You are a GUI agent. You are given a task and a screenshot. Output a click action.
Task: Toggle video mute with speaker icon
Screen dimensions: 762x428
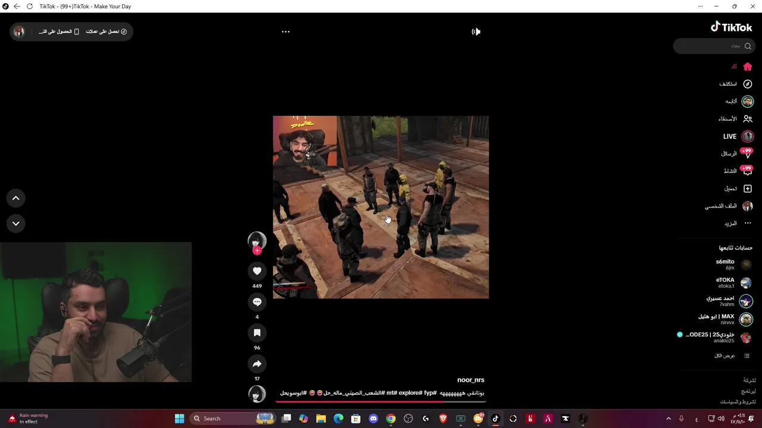pos(476,32)
